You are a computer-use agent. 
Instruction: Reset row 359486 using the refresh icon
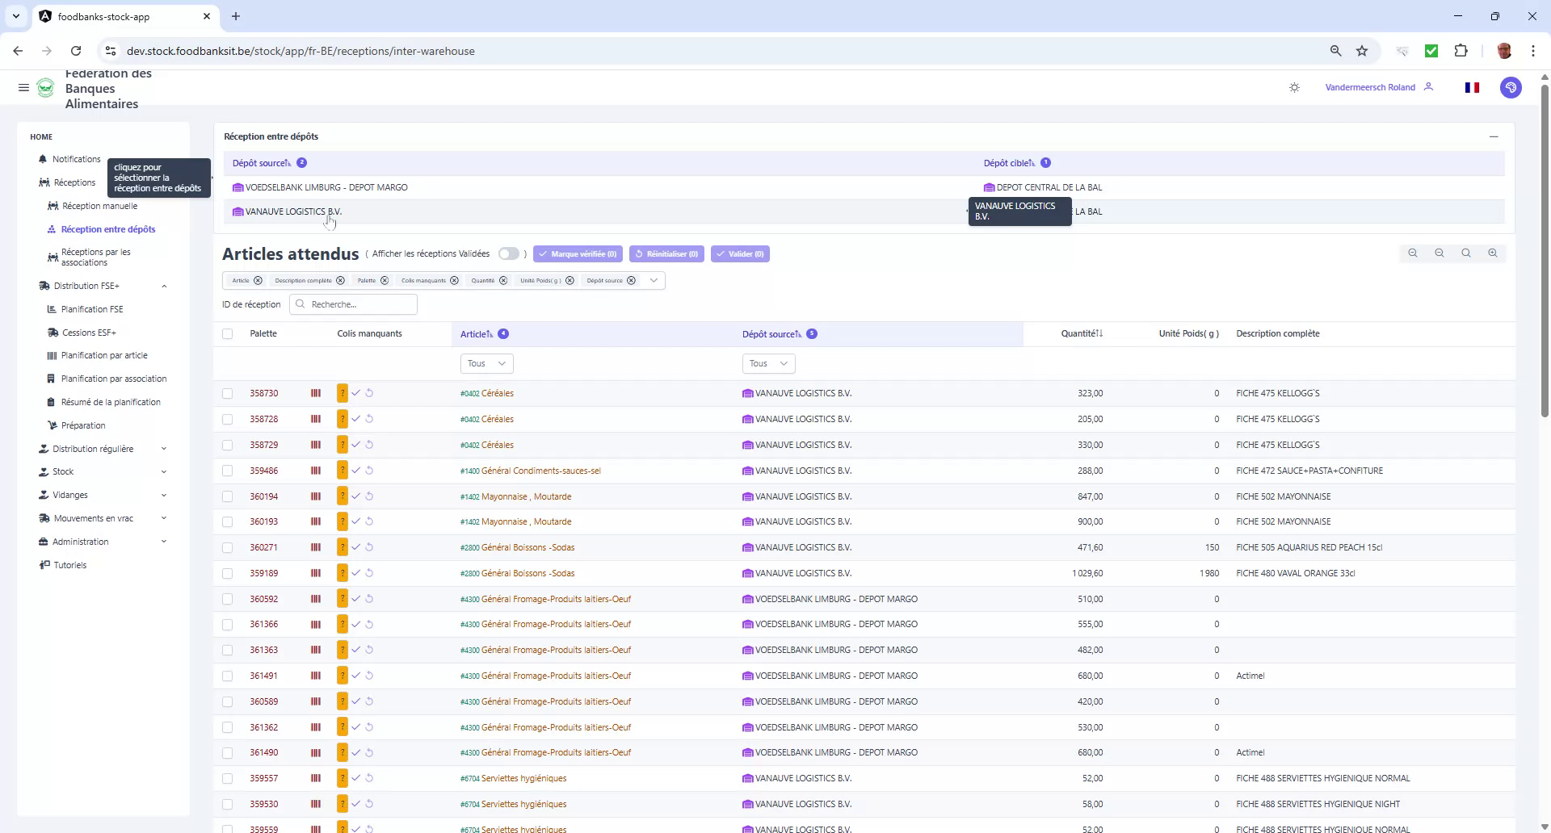pos(370,471)
